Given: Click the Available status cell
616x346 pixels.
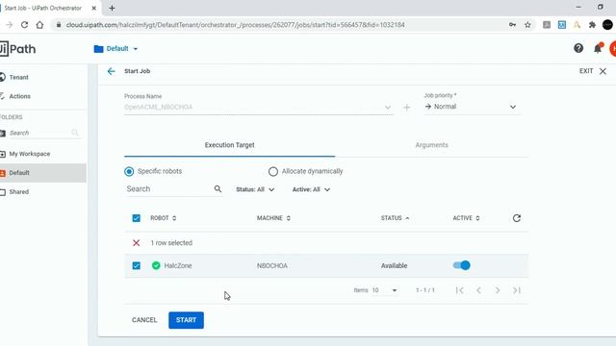Looking at the screenshot, I should click(394, 265).
